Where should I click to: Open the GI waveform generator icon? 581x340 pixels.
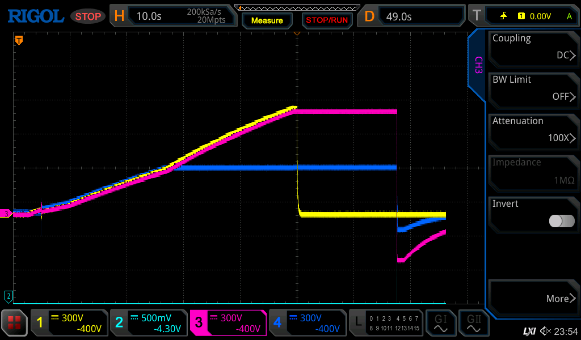441,323
